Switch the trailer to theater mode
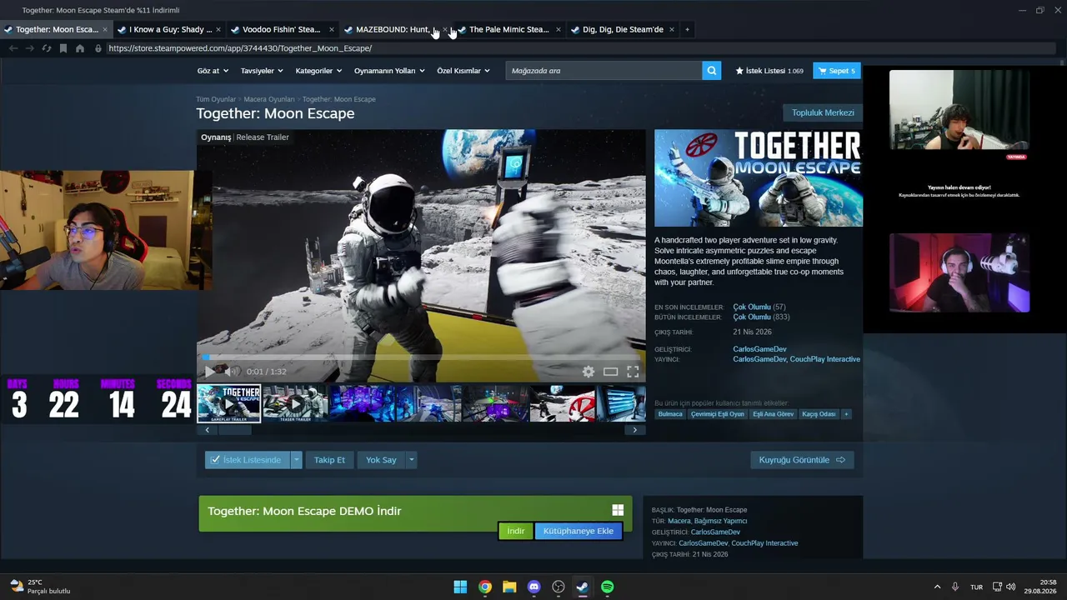 pos(611,372)
